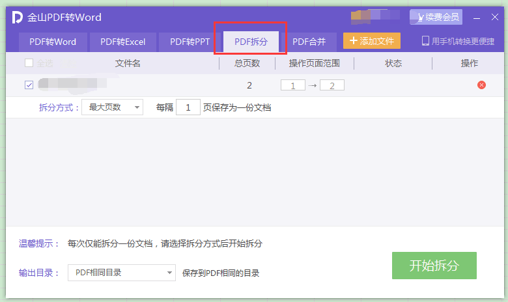Switch to the PDF合并 tab
This screenshot has width=508, height=302.
309,42
